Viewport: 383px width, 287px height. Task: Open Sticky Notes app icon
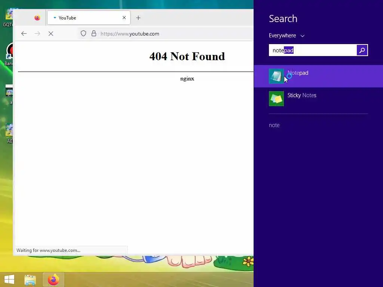tap(276, 99)
